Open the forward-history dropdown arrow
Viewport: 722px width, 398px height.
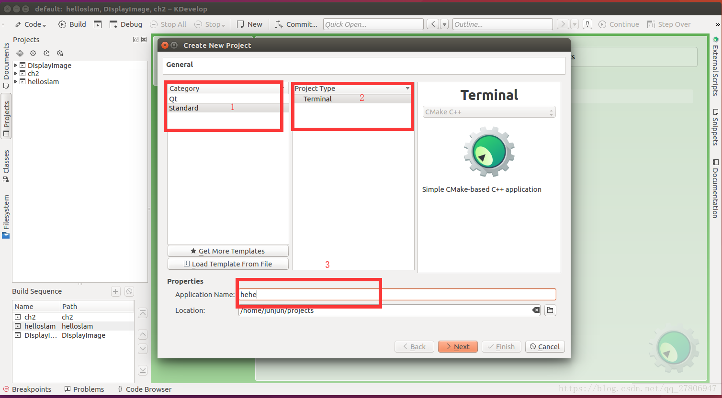575,24
